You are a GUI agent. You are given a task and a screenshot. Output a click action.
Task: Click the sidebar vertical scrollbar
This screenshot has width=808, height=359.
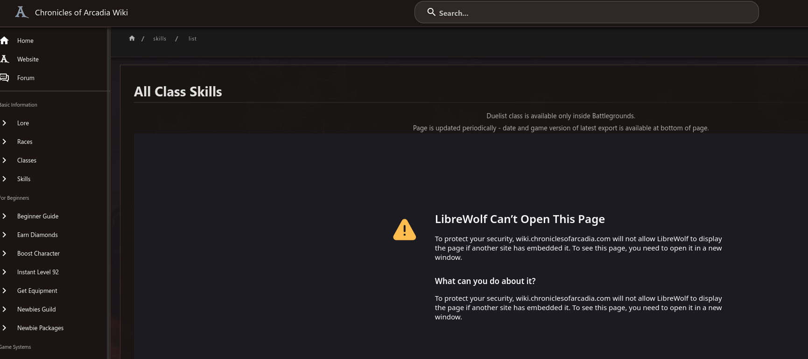pyautogui.click(x=108, y=193)
